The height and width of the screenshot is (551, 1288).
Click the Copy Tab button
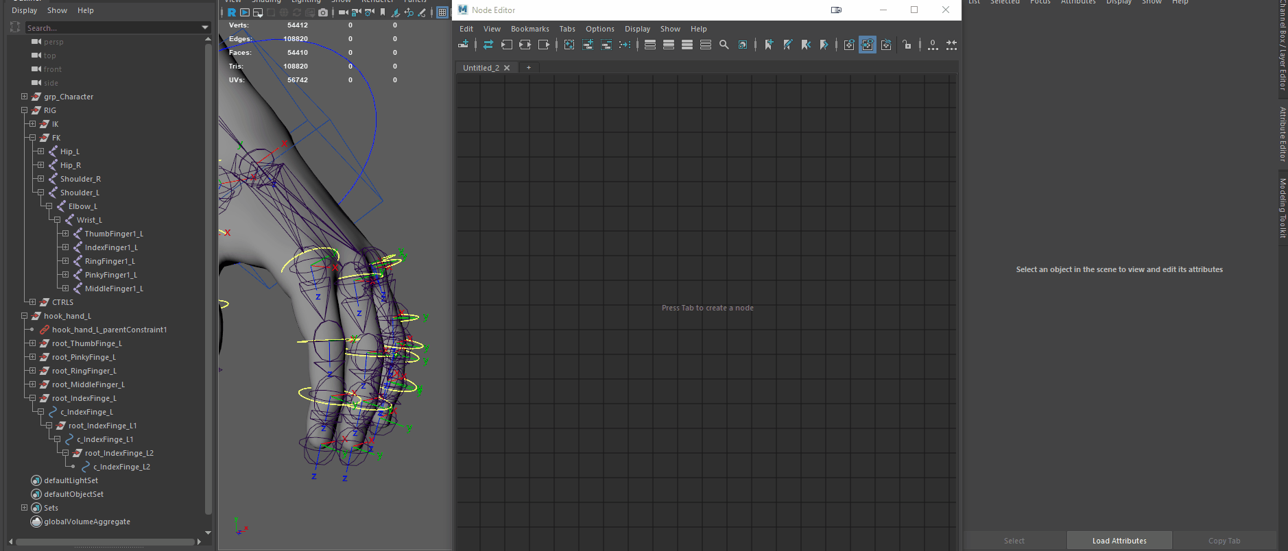[1224, 541]
